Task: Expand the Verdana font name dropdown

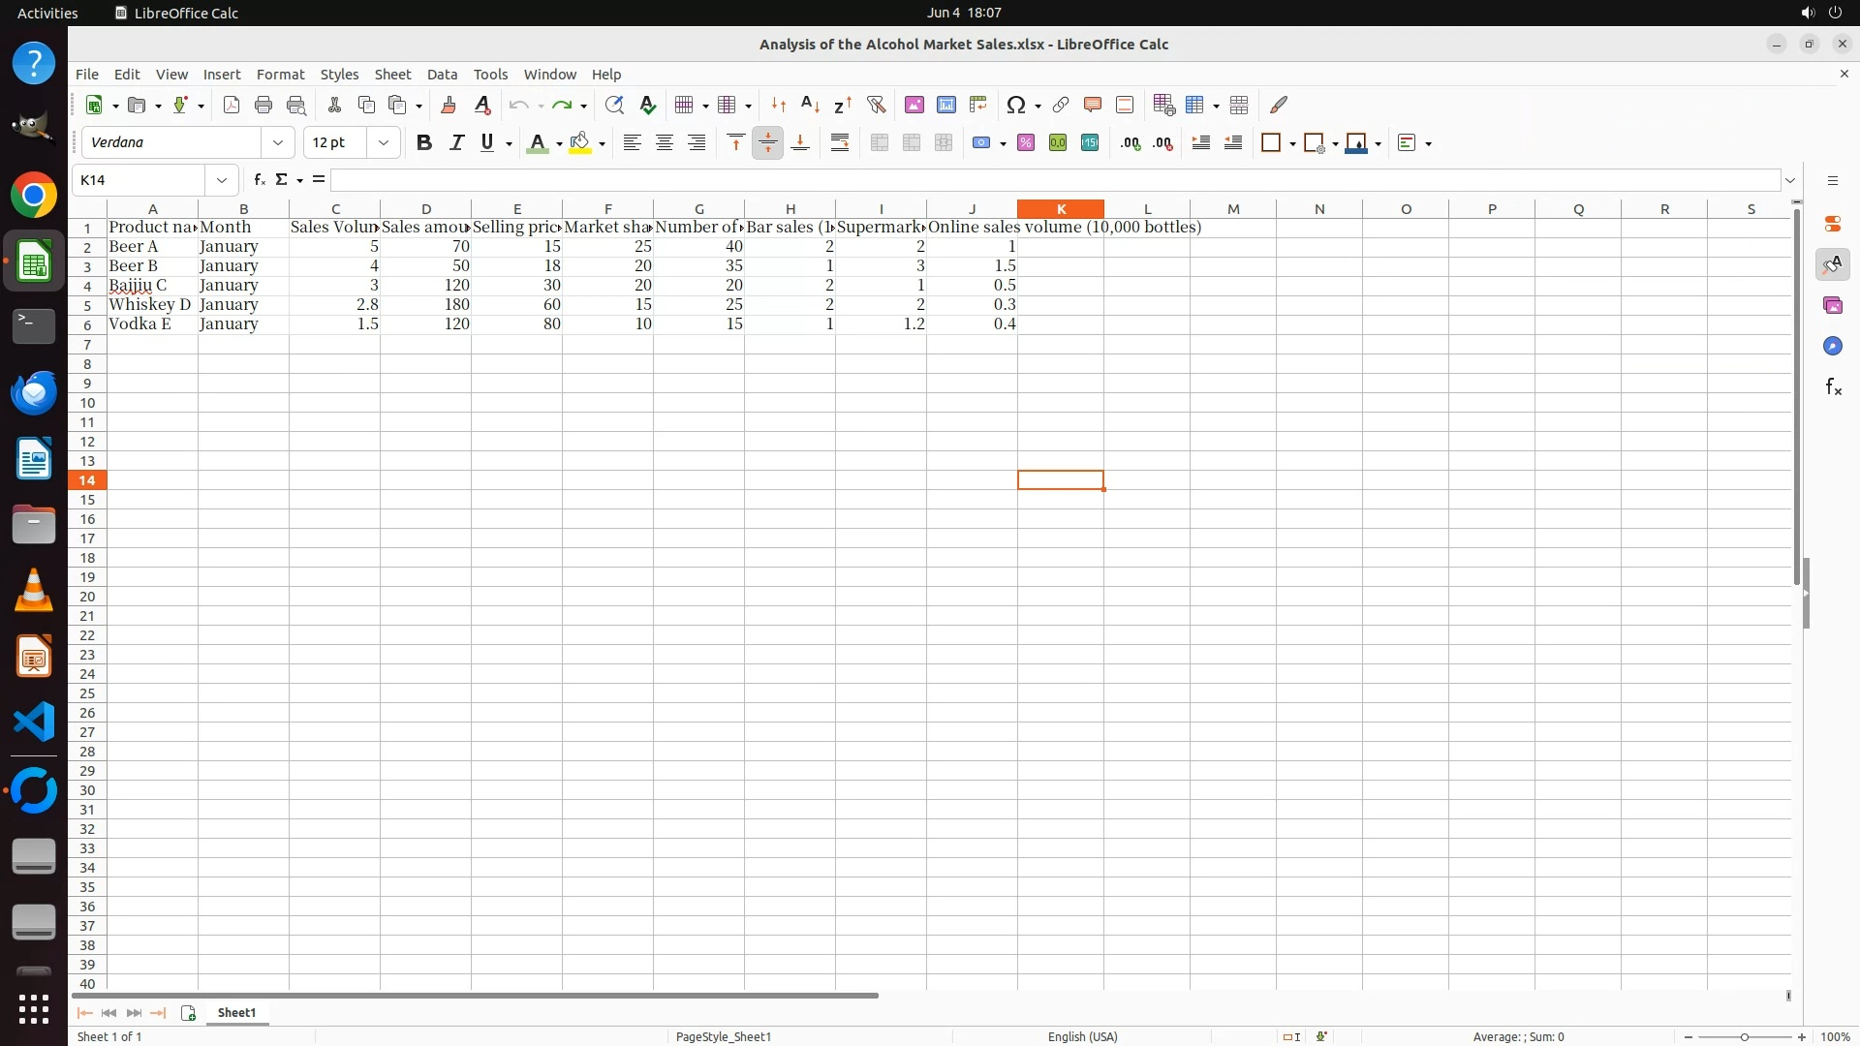Action: (x=278, y=143)
